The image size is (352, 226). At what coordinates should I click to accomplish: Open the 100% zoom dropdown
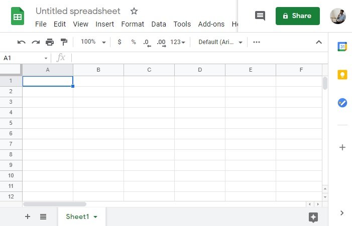pyautogui.click(x=93, y=42)
